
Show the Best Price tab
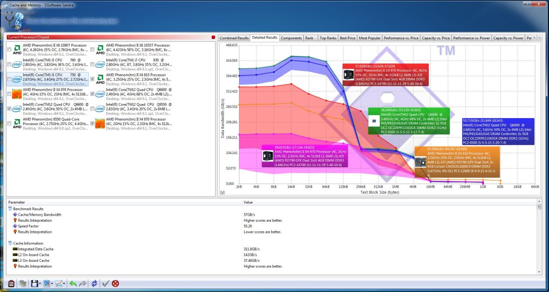pos(347,38)
